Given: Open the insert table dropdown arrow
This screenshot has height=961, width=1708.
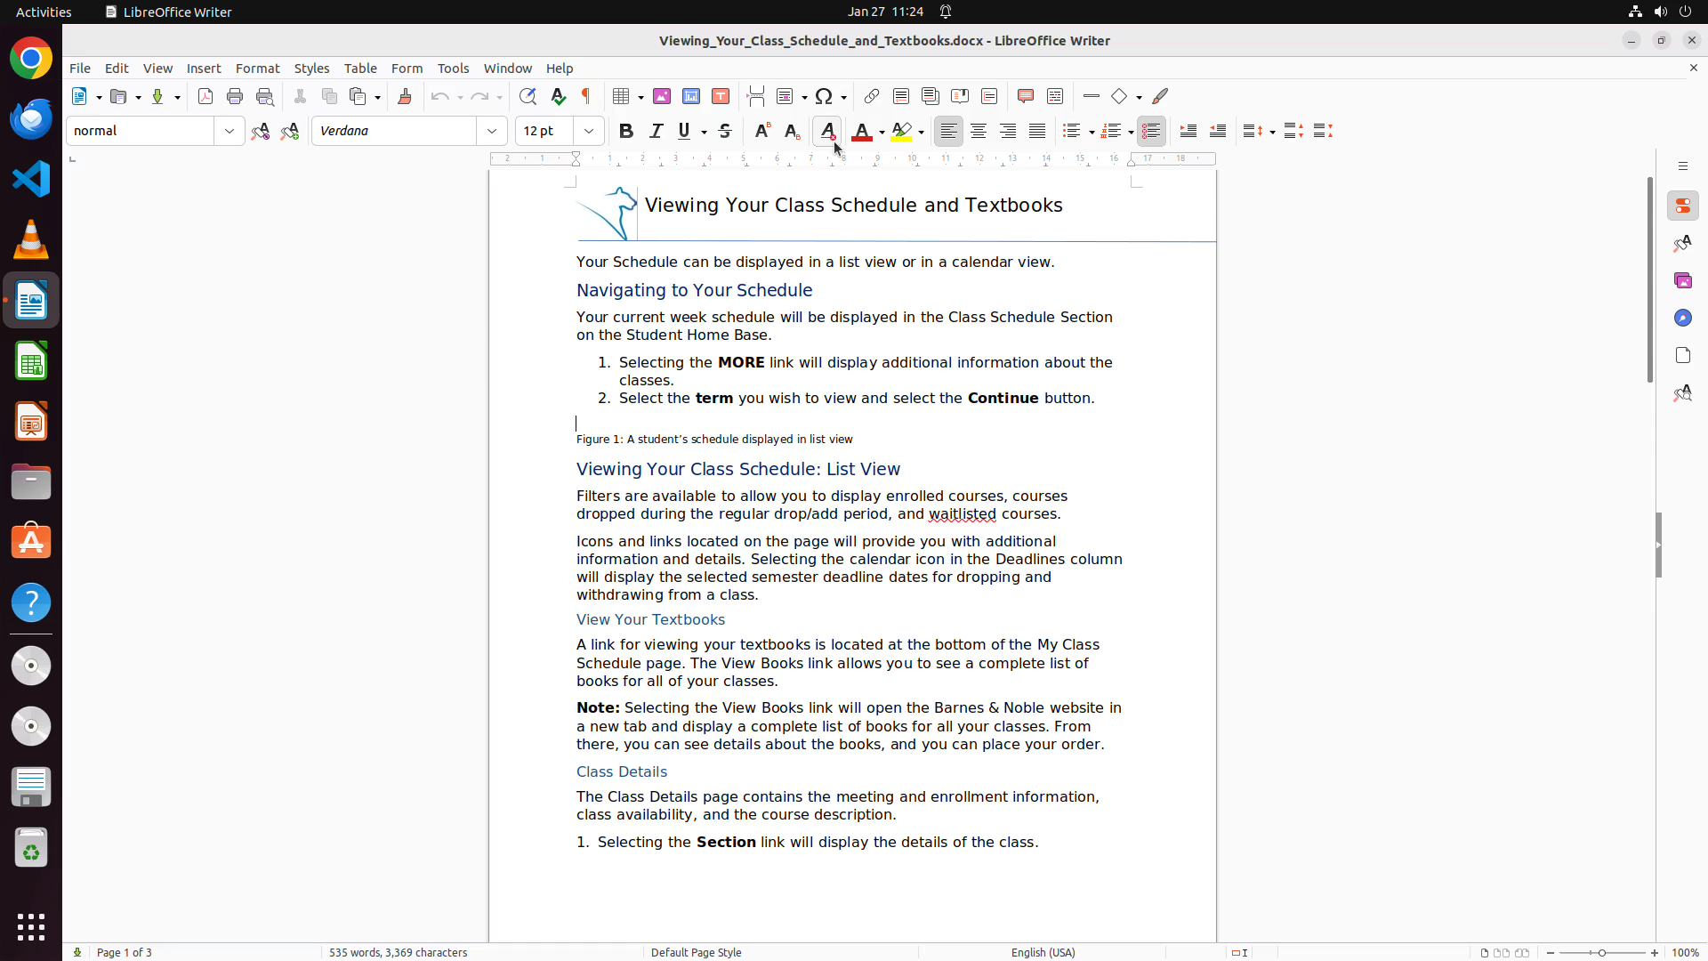Looking at the screenshot, I should [x=640, y=97].
